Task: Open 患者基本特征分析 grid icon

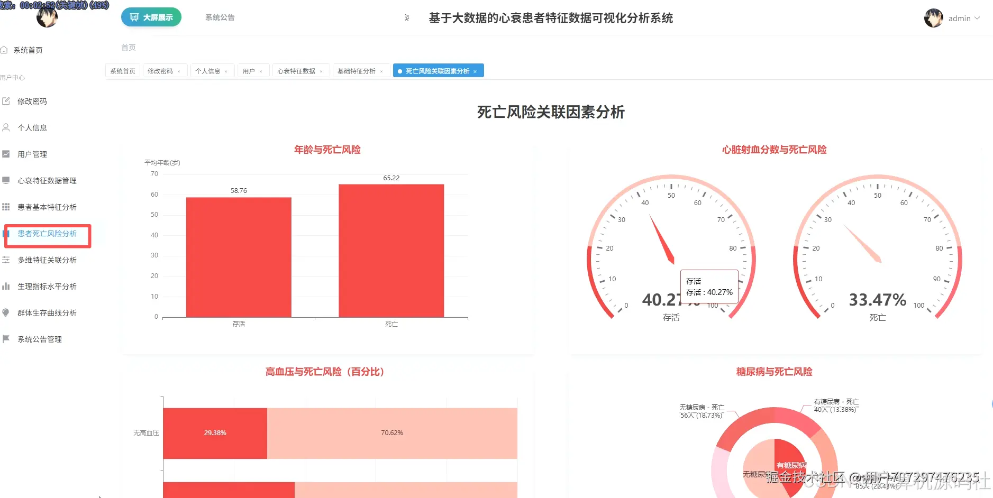Action: click(x=6, y=207)
